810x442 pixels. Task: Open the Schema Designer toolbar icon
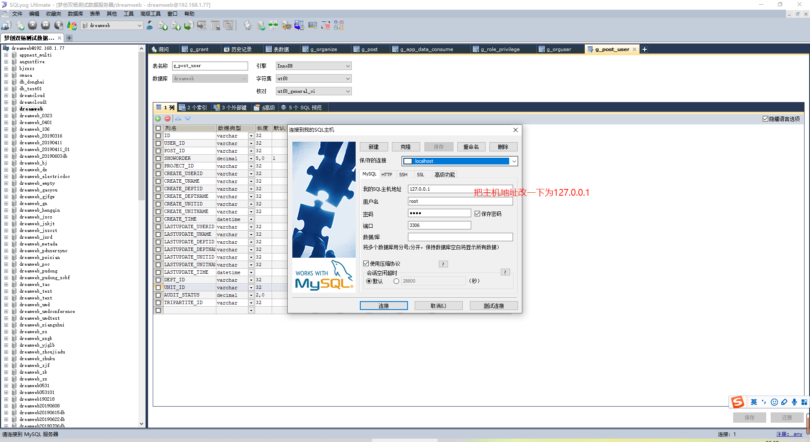click(x=339, y=26)
